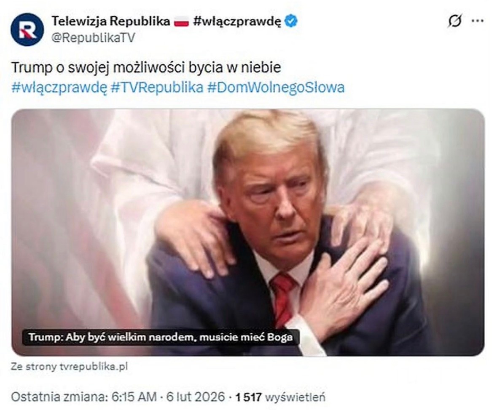Viewport: 497px width, 410px height.
Task: Open the Grok slashed-circle icon
Action: coord(455,21)
